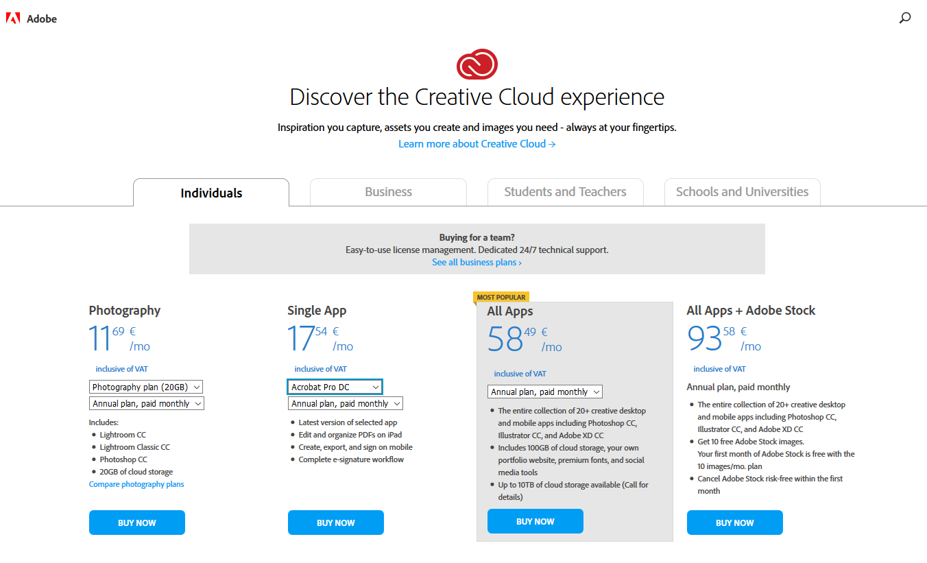The width and height of the screenshot is (927, 563).
Task: Click BUY NOW for the Single App plan
Action: pyautogui.click(x=335, y=522)
